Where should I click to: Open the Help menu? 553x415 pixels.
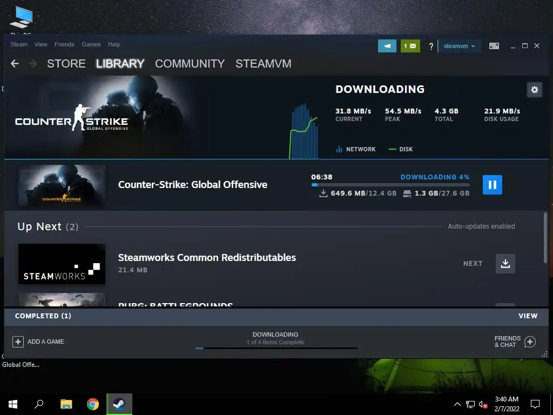click(114, 44)
